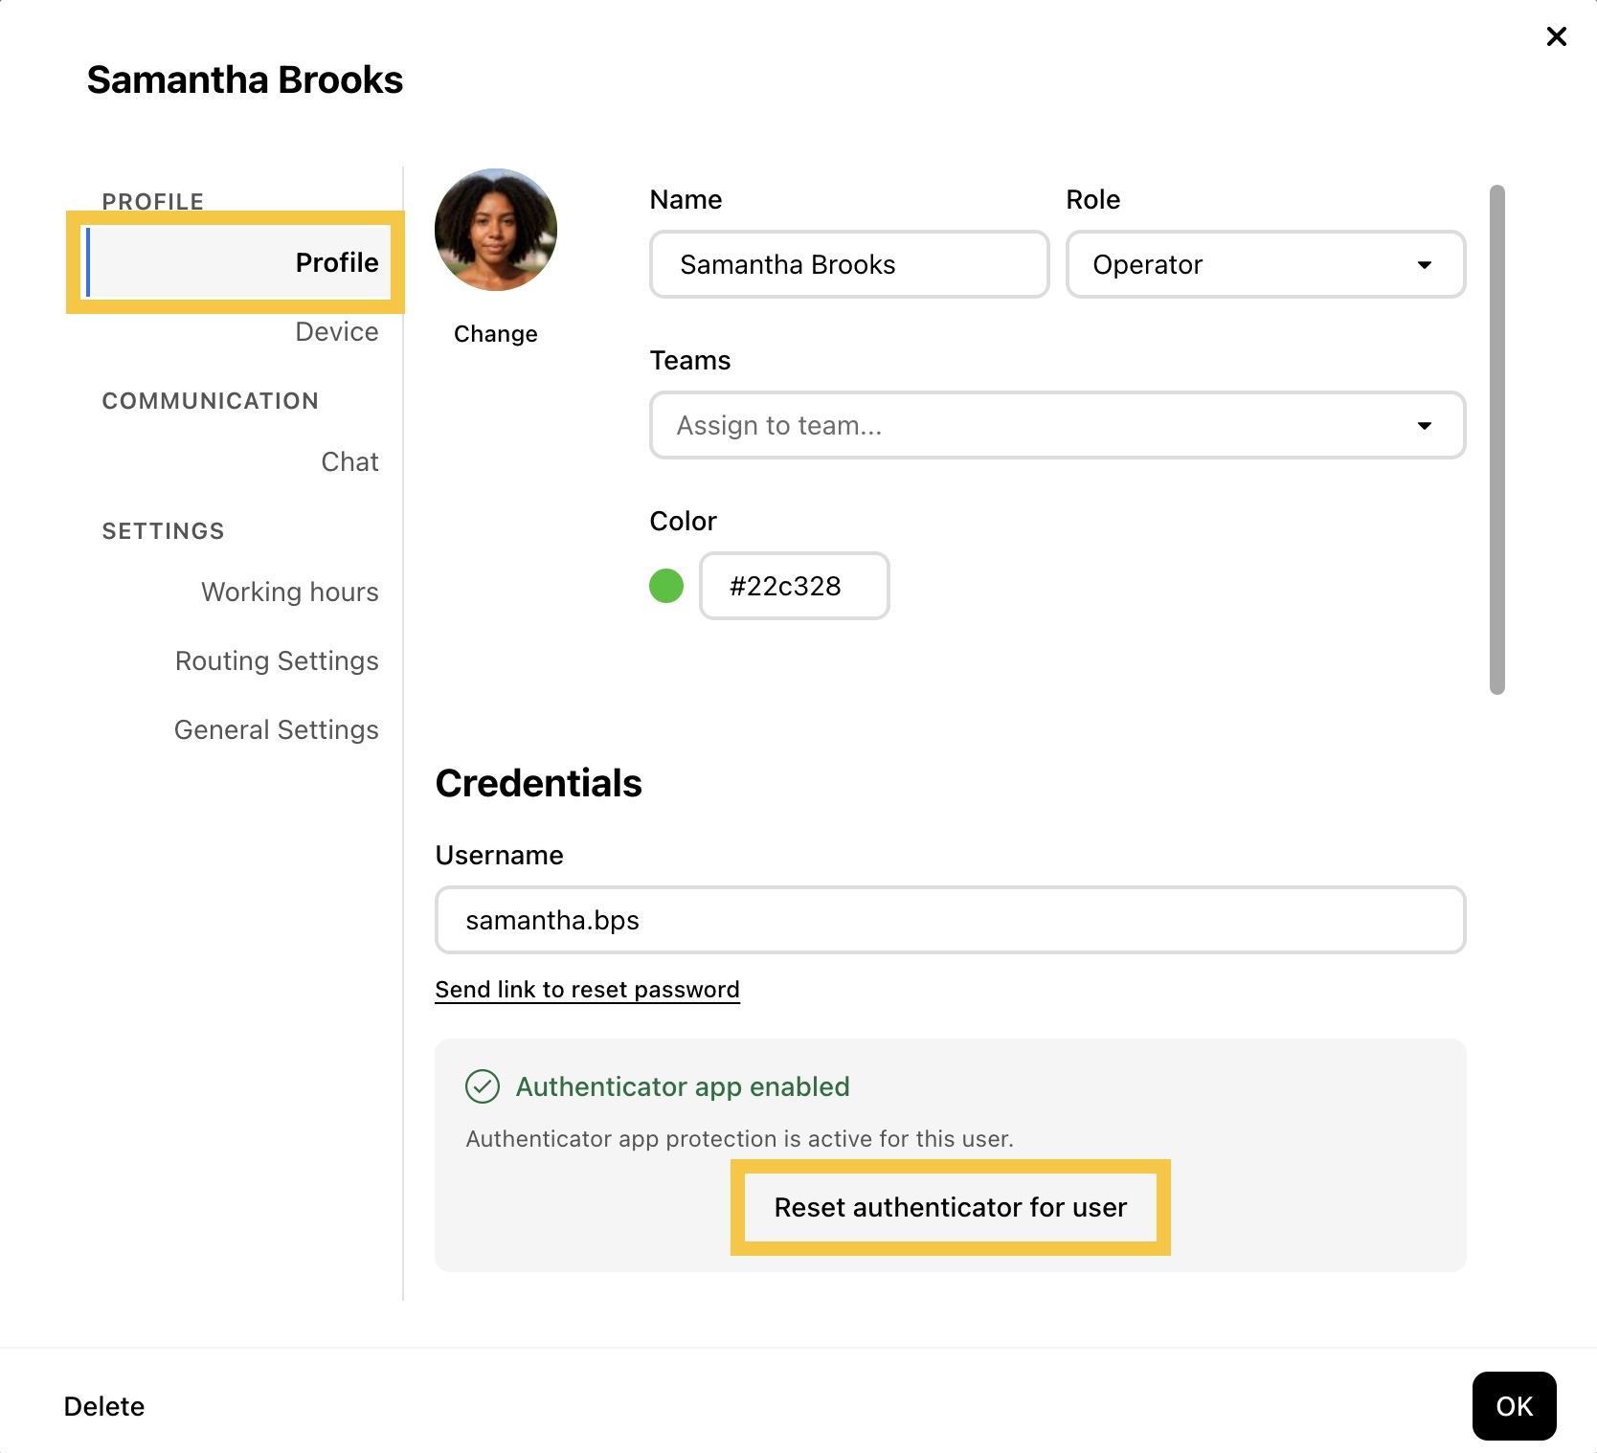Image resolution: width=1597 pixels, height=1453 pixels.
Task: Click Change under the avatar
Action: (x=495, y=333)
